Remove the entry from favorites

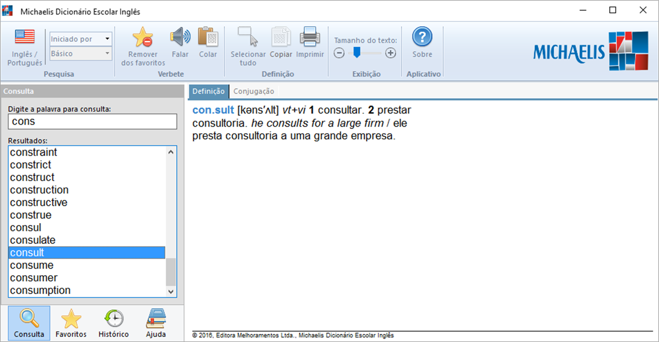(143, 47)
